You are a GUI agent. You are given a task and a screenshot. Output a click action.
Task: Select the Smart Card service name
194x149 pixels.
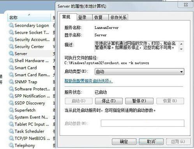[x=26, y=68]
